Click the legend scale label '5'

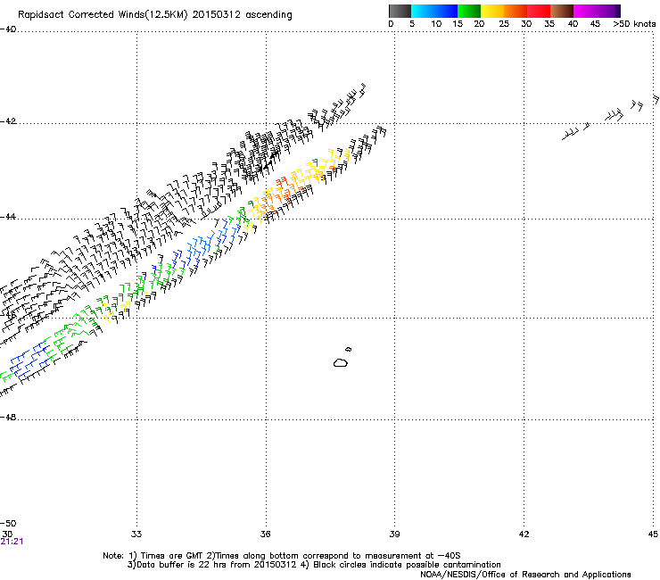coord(412,24)
